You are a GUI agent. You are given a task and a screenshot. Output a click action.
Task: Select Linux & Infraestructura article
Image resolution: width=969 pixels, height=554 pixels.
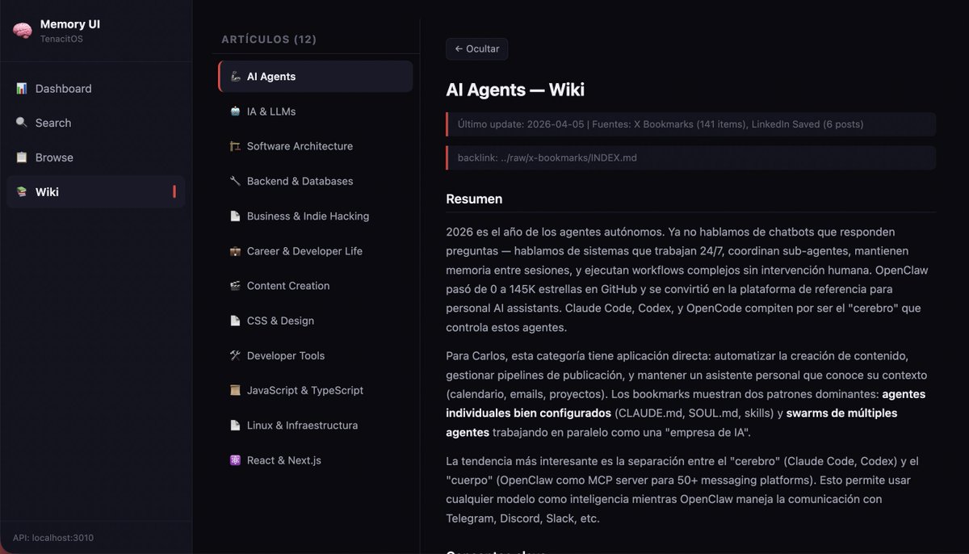pyautogui.click(x=316, y=426)
